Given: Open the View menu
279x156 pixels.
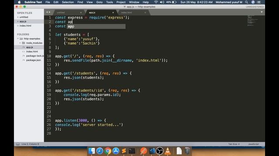Looking at the screenshot, I should coord(89,2).
